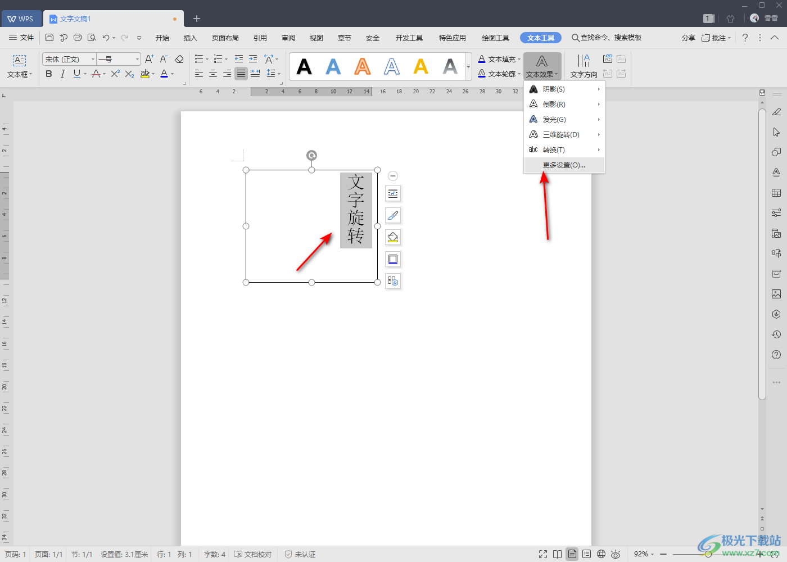Click the globe web layout view icon
The width and height of the screenshot is (787, 562).
click(601, 554)
